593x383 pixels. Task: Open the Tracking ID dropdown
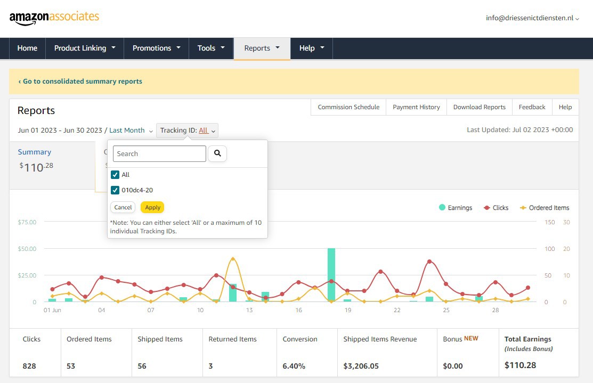coord(187,131)
